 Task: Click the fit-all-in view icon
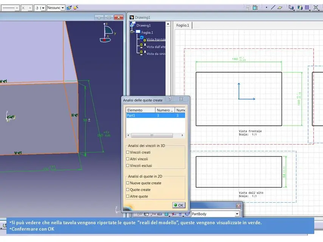tap(316, 8)
